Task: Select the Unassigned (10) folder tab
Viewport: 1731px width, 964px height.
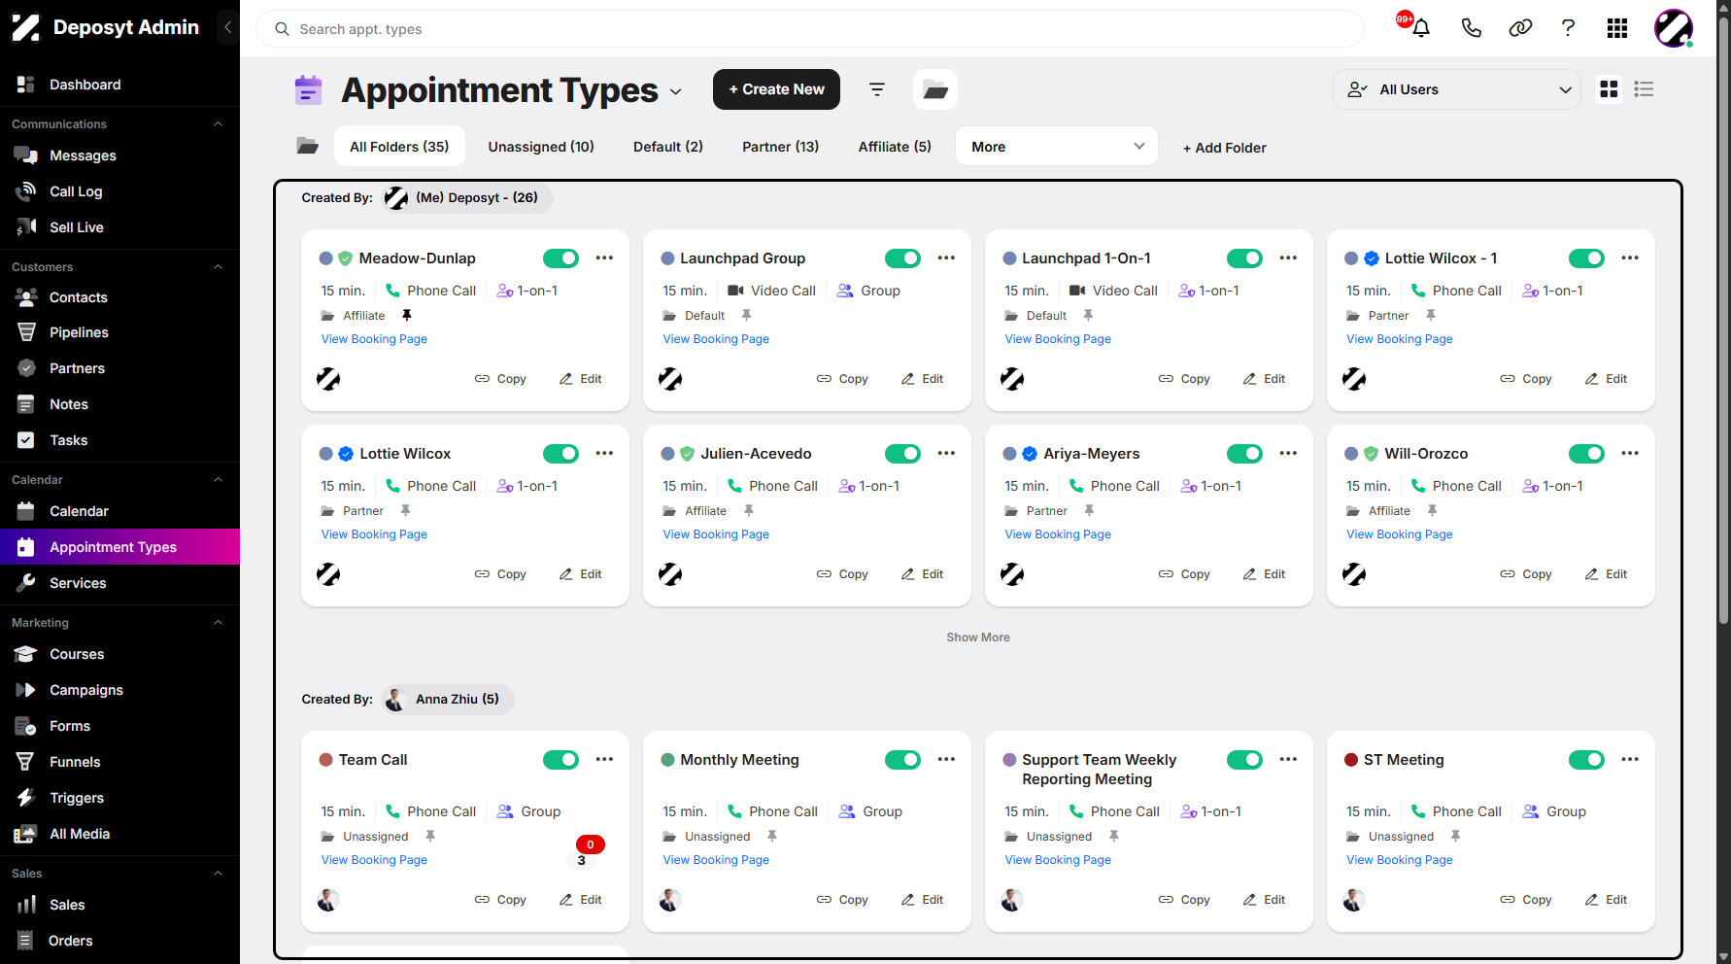Action: (541, 147)
